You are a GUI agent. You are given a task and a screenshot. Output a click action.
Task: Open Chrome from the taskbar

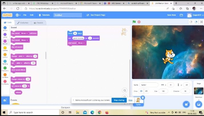click(99, 112)
